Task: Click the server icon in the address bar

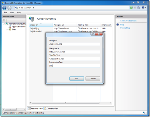Action: coord(16,8)
